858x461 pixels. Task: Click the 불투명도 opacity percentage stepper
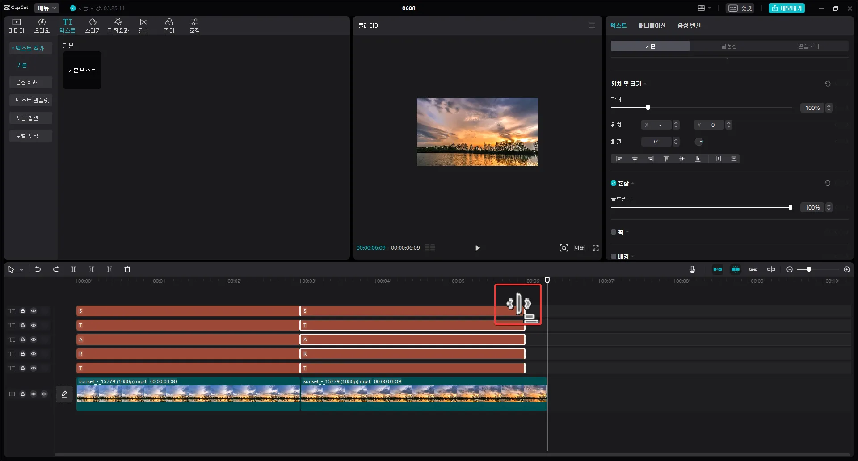[829, 207]
